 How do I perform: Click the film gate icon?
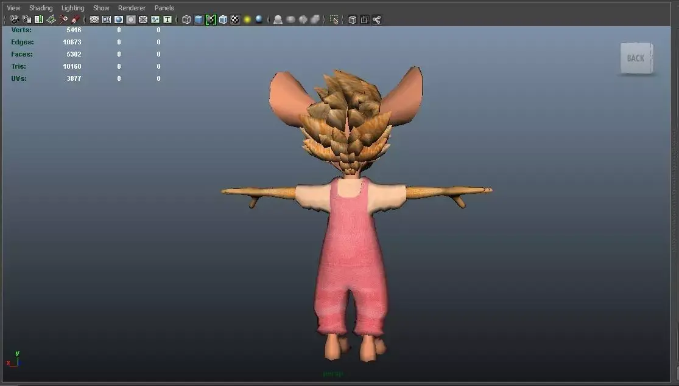click(x=107, y=19)
